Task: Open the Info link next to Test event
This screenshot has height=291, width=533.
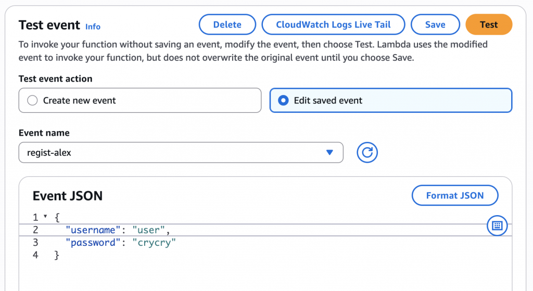Action: (x=93, y=27)
